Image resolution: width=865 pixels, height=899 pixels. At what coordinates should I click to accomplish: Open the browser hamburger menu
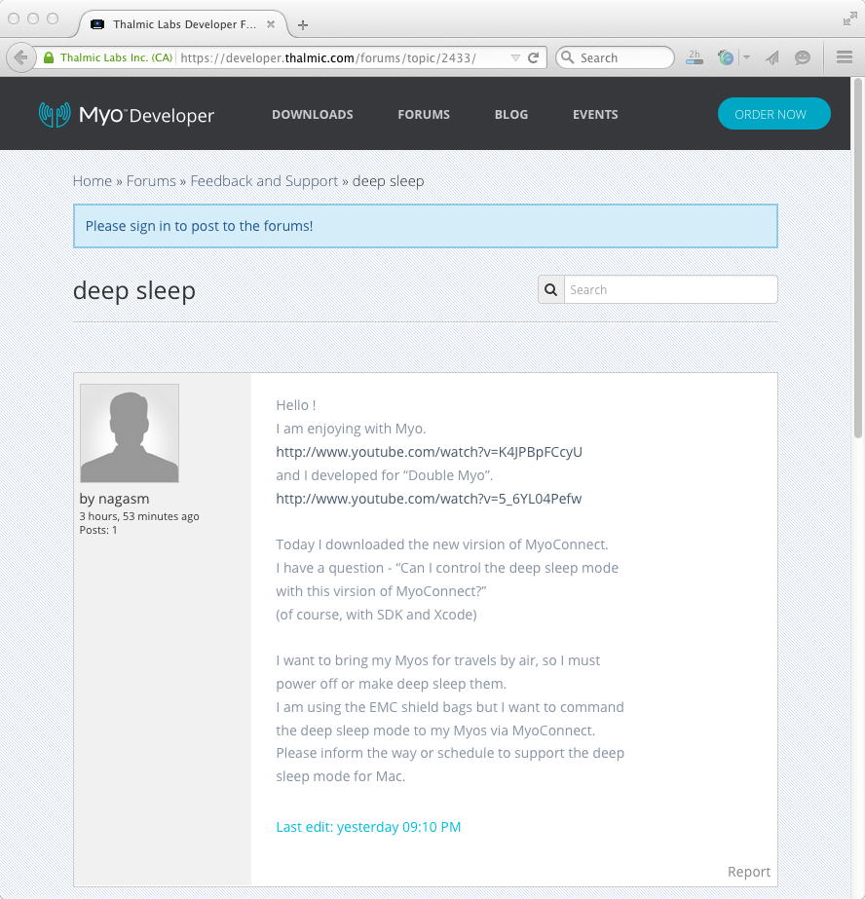click(844, 57)
